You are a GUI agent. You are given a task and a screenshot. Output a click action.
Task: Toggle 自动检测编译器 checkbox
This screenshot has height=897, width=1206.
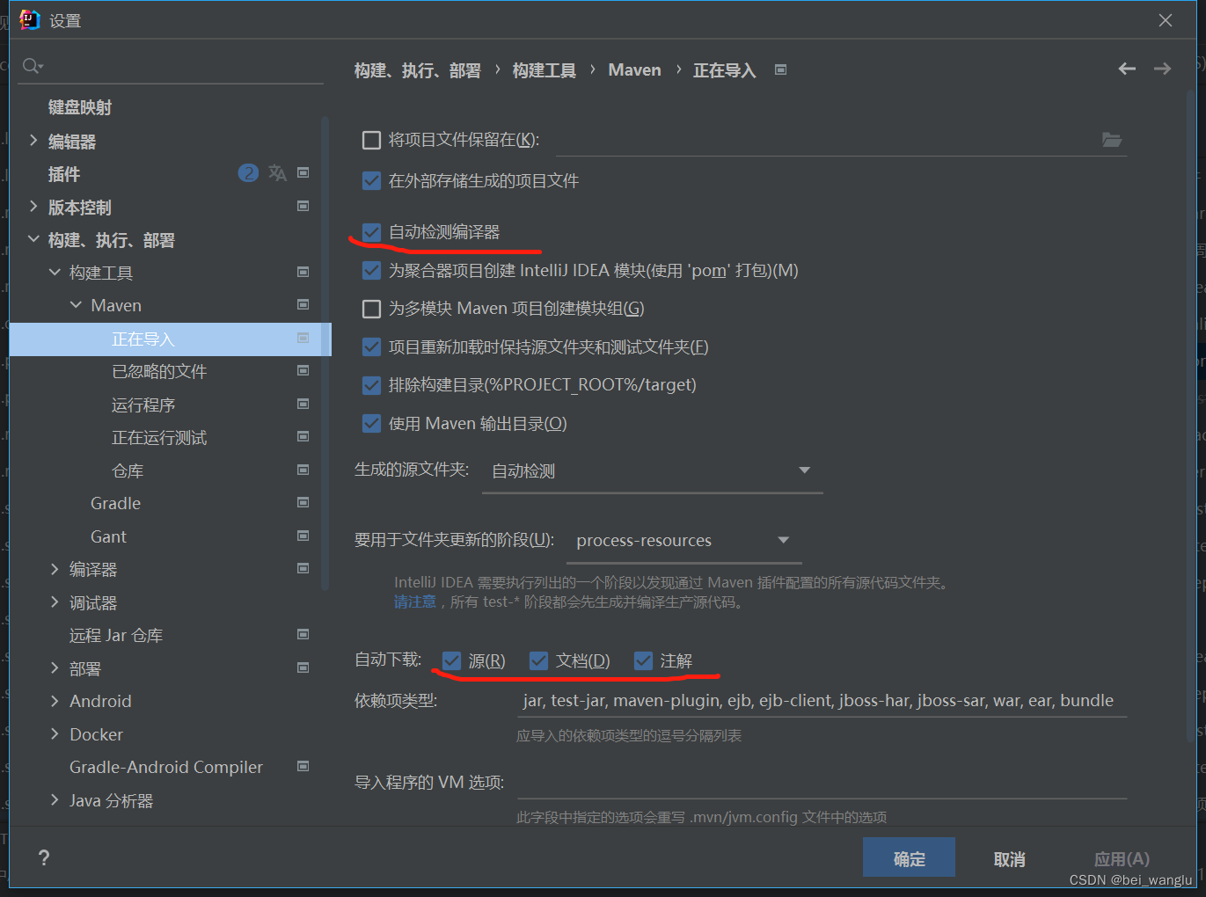(372, 232)
